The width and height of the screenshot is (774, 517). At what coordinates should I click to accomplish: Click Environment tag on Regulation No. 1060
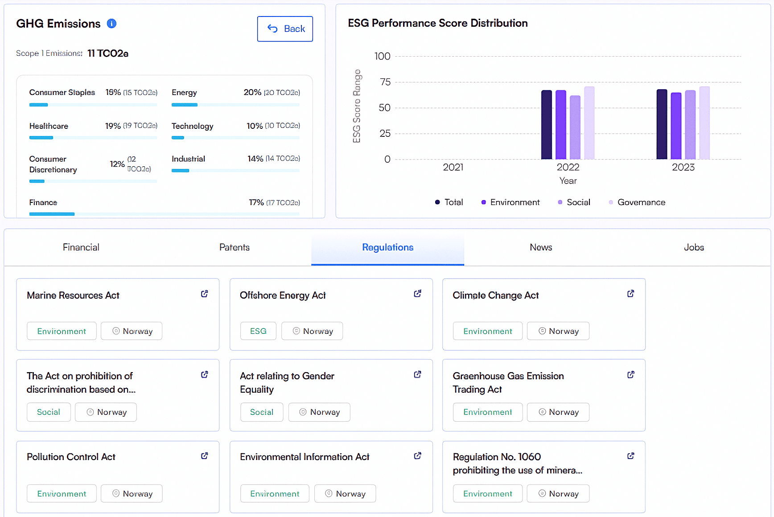point(488,493)
